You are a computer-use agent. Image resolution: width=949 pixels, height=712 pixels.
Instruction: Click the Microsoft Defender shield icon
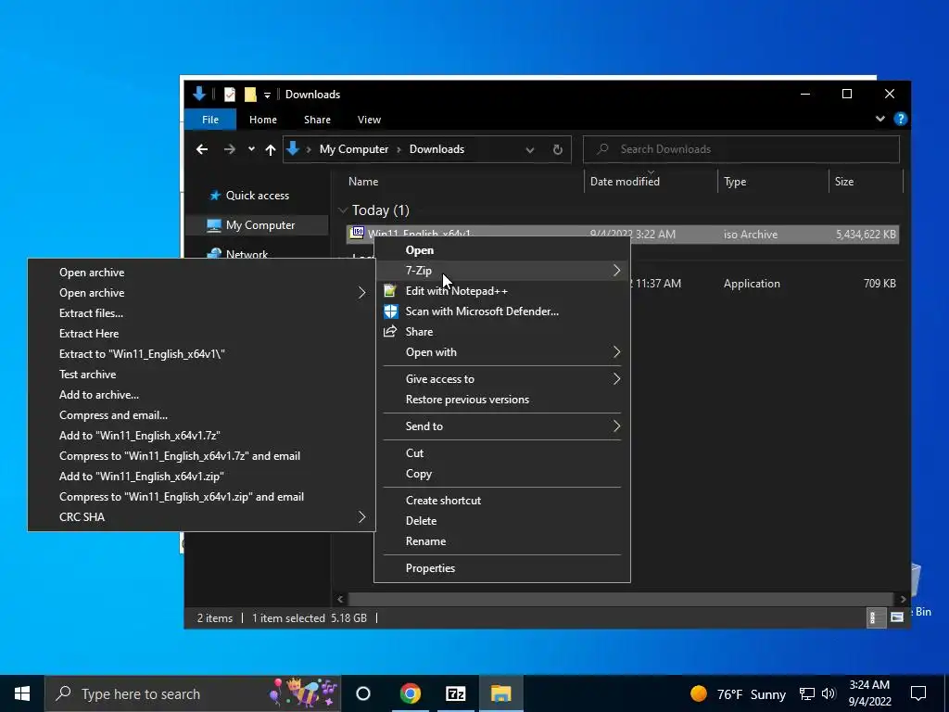390,311
